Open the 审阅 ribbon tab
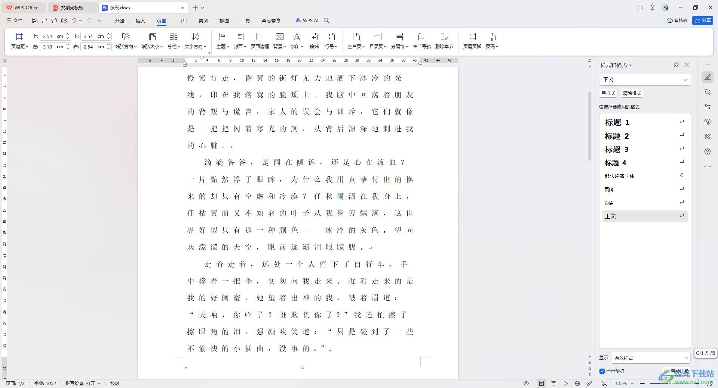The width and height of the screenshot is (718, 388). coord(203,21)
